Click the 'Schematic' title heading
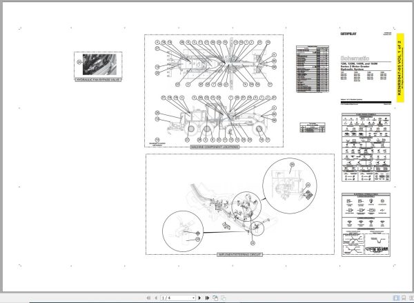414x303 pixels. click(355, 59)
